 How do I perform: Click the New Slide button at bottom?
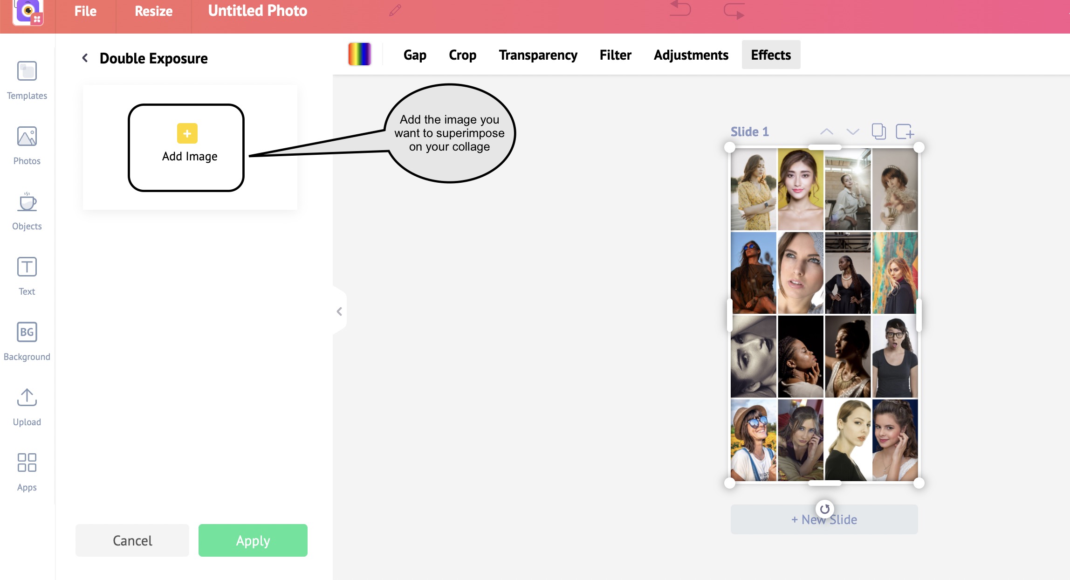824,519
